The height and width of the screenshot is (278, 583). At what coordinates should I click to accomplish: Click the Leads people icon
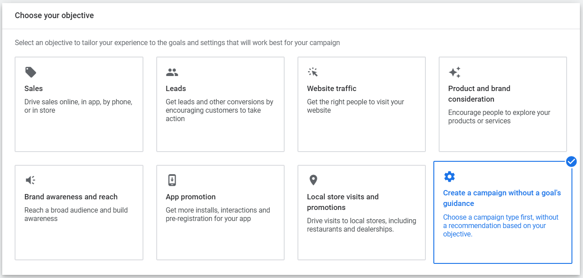point(172,72)
